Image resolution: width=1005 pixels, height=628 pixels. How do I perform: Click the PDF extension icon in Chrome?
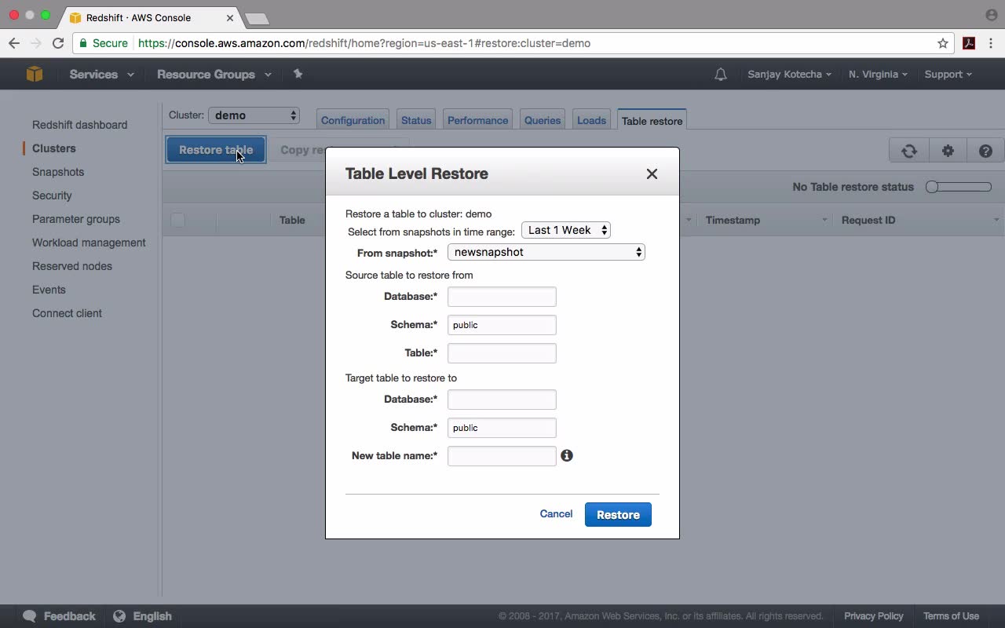969,43
